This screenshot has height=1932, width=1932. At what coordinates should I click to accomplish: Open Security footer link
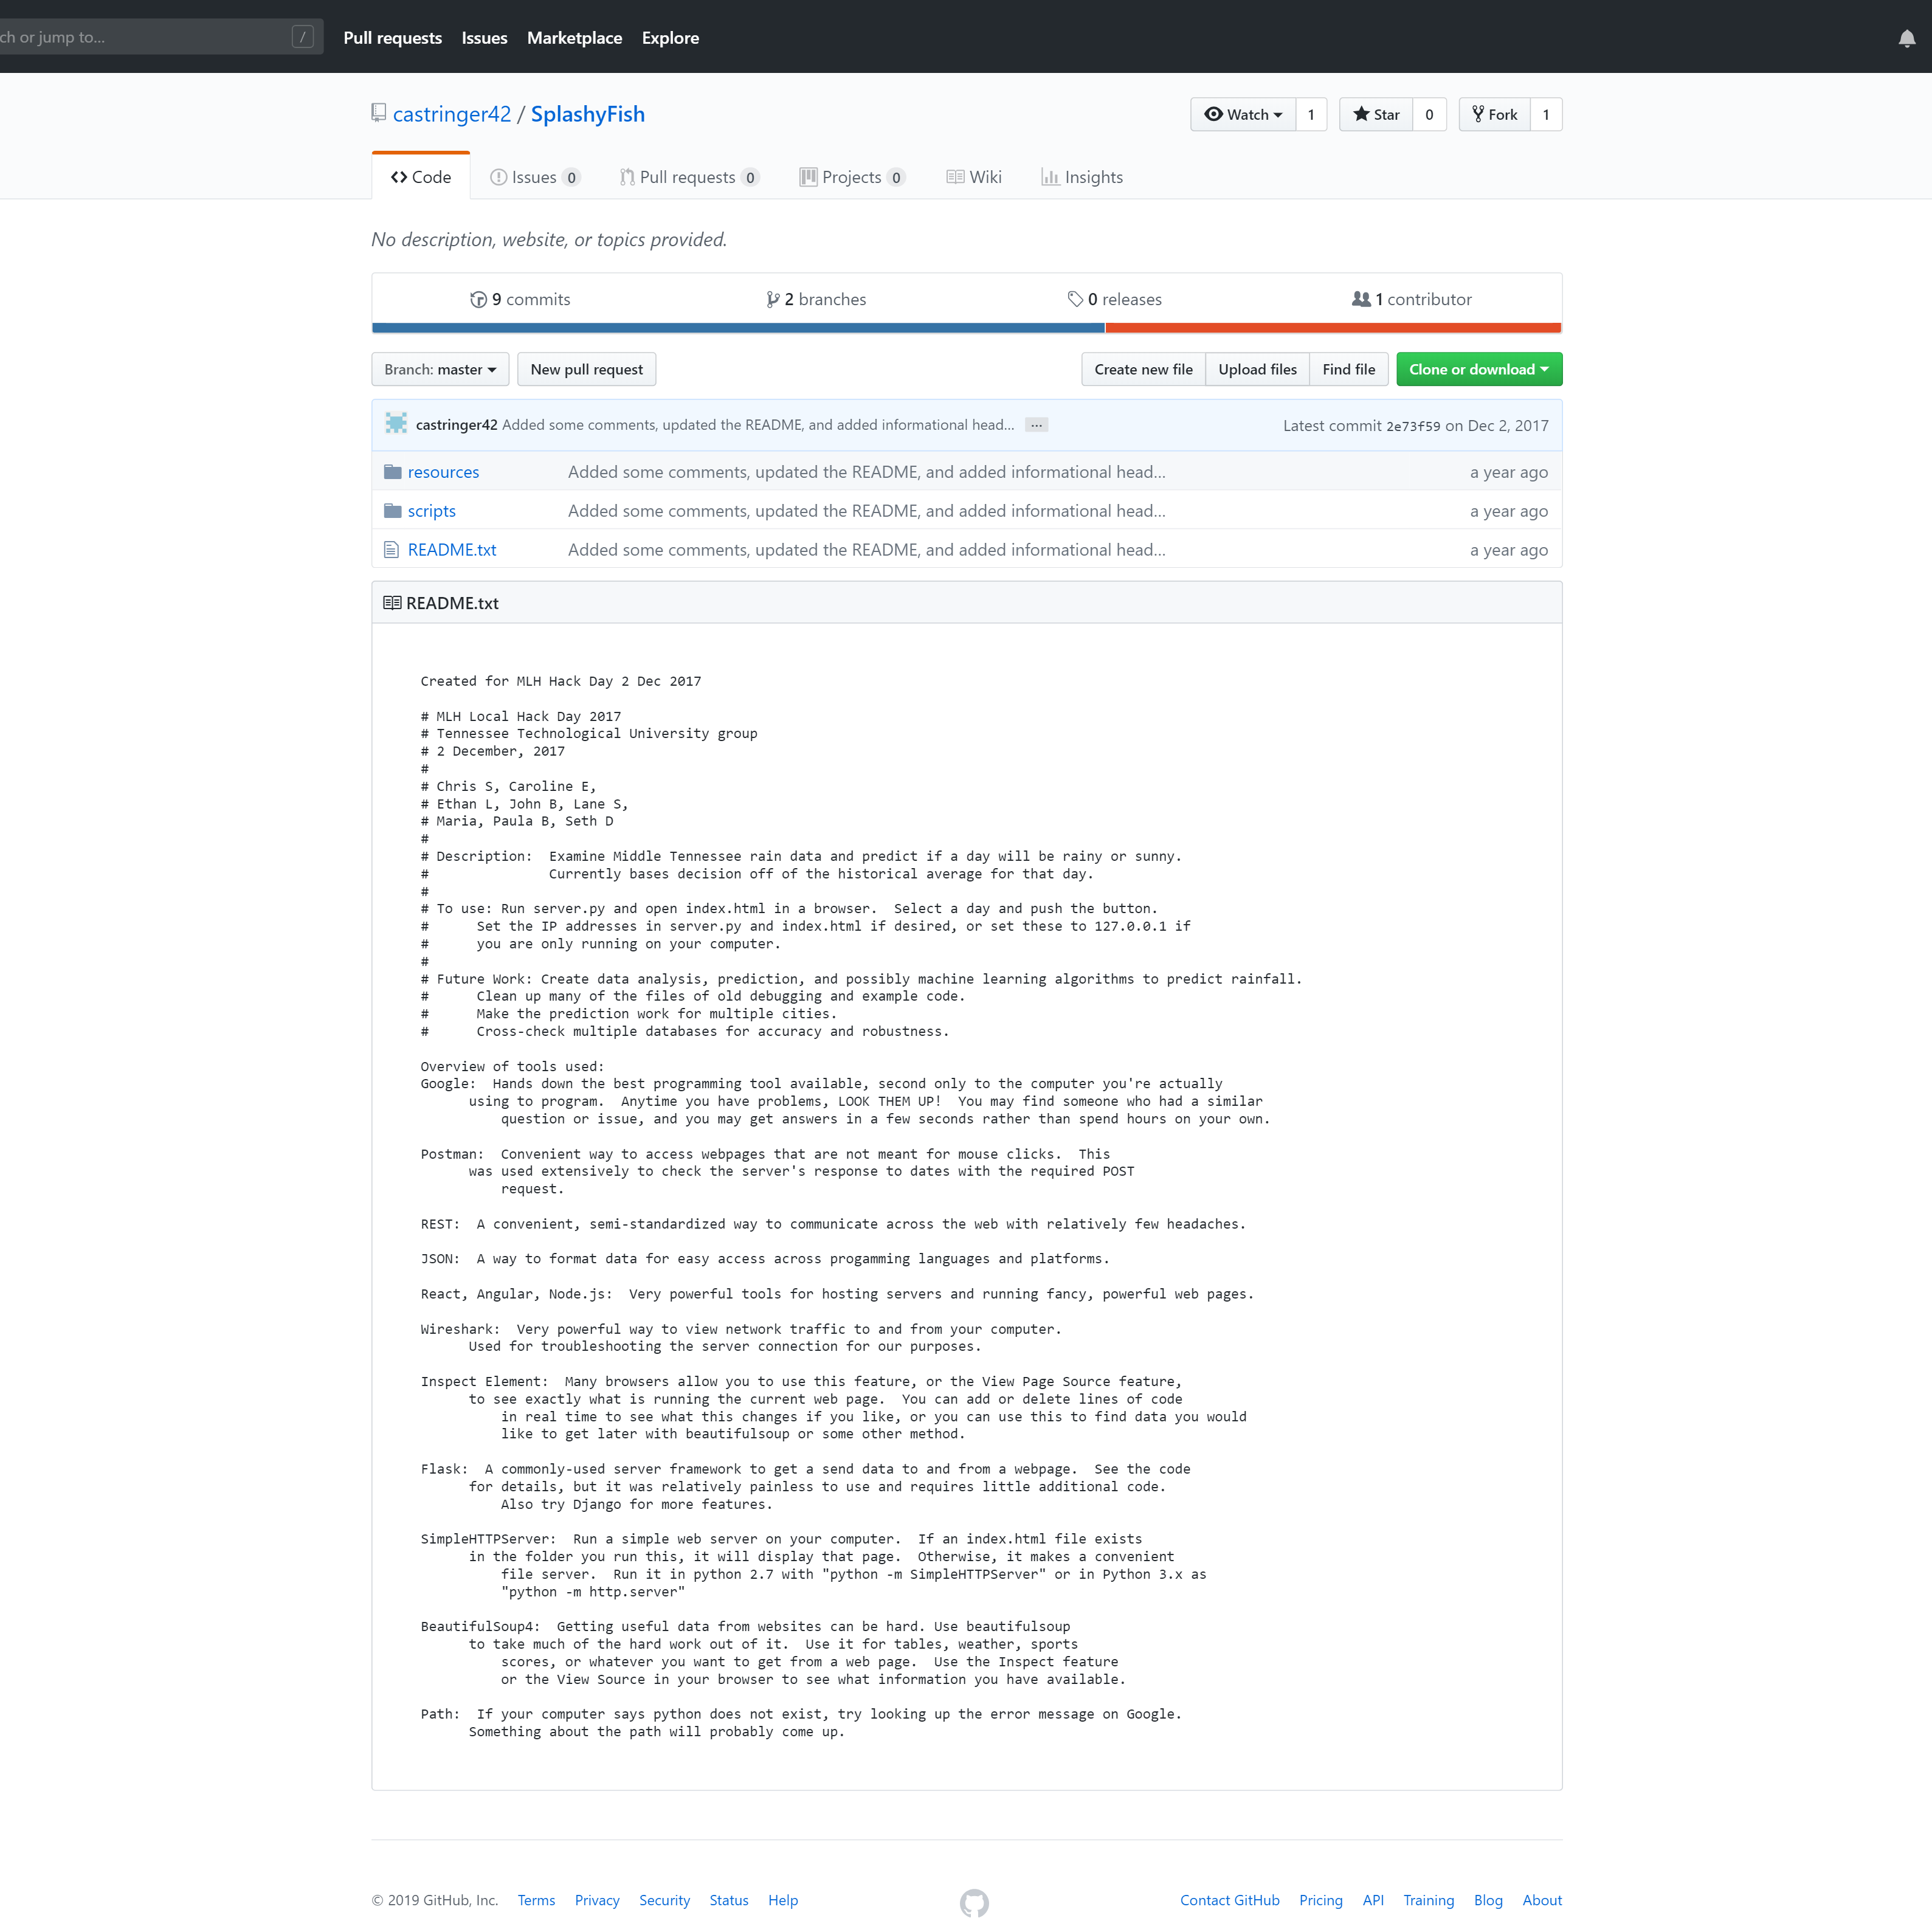coord(664,1900)
